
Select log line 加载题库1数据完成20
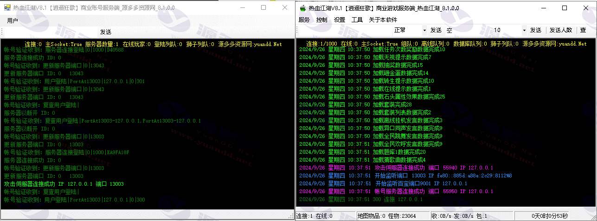tap(363, 152)
